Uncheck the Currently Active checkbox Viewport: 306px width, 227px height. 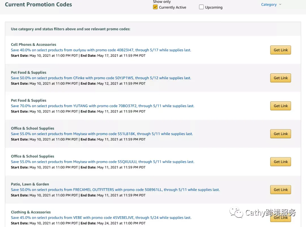[155, 7]
